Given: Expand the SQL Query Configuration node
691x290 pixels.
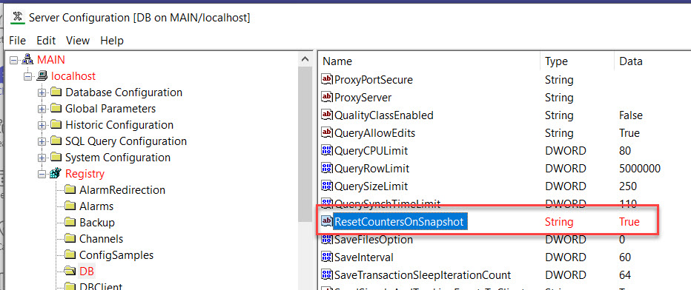Looking at the screenshot, I should tap(42, 142).
